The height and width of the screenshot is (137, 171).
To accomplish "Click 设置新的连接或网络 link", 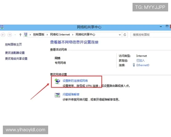I will (x=75, y=81).
